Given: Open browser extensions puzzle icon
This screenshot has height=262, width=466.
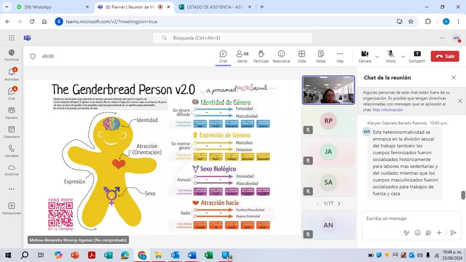Looking at the screenshot, I should tap(428, 21).
